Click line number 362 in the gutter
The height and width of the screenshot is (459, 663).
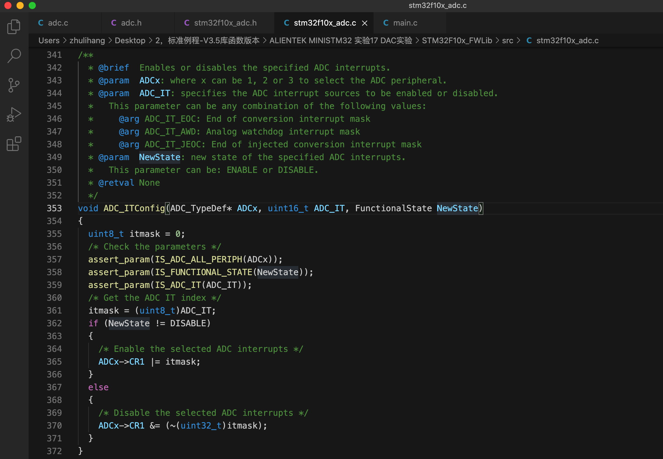[x=54, y=323]
